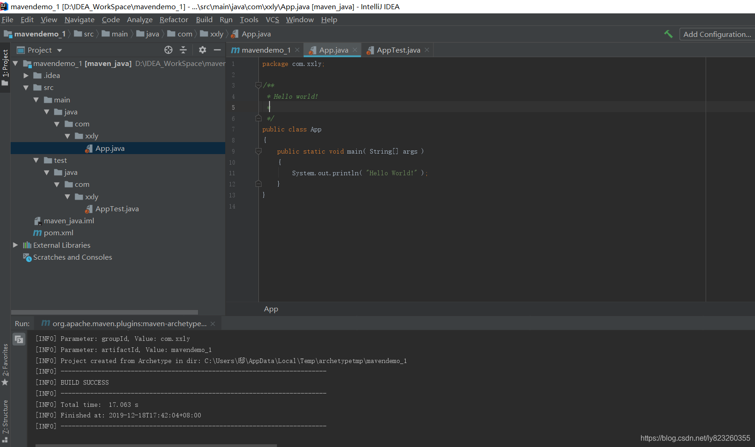Viewport: 755px width, 447px height.
Task: Fold the main method on line 9
Action: click(258, 151)
